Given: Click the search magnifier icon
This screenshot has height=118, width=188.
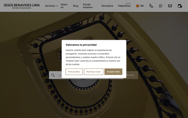Looking at the screenshot, I should tap(53, 75).
